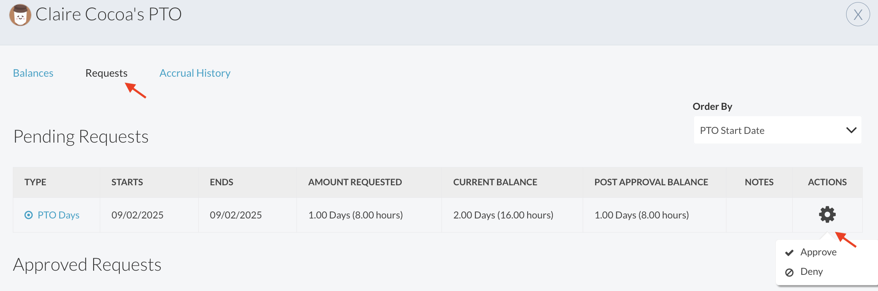Viewport: 878px width, 291px height.
Task: Click the deny circle-slash icon
Action: click(789, 272)
